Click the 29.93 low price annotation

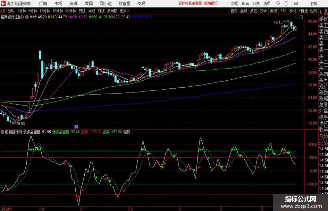(20, 124)
